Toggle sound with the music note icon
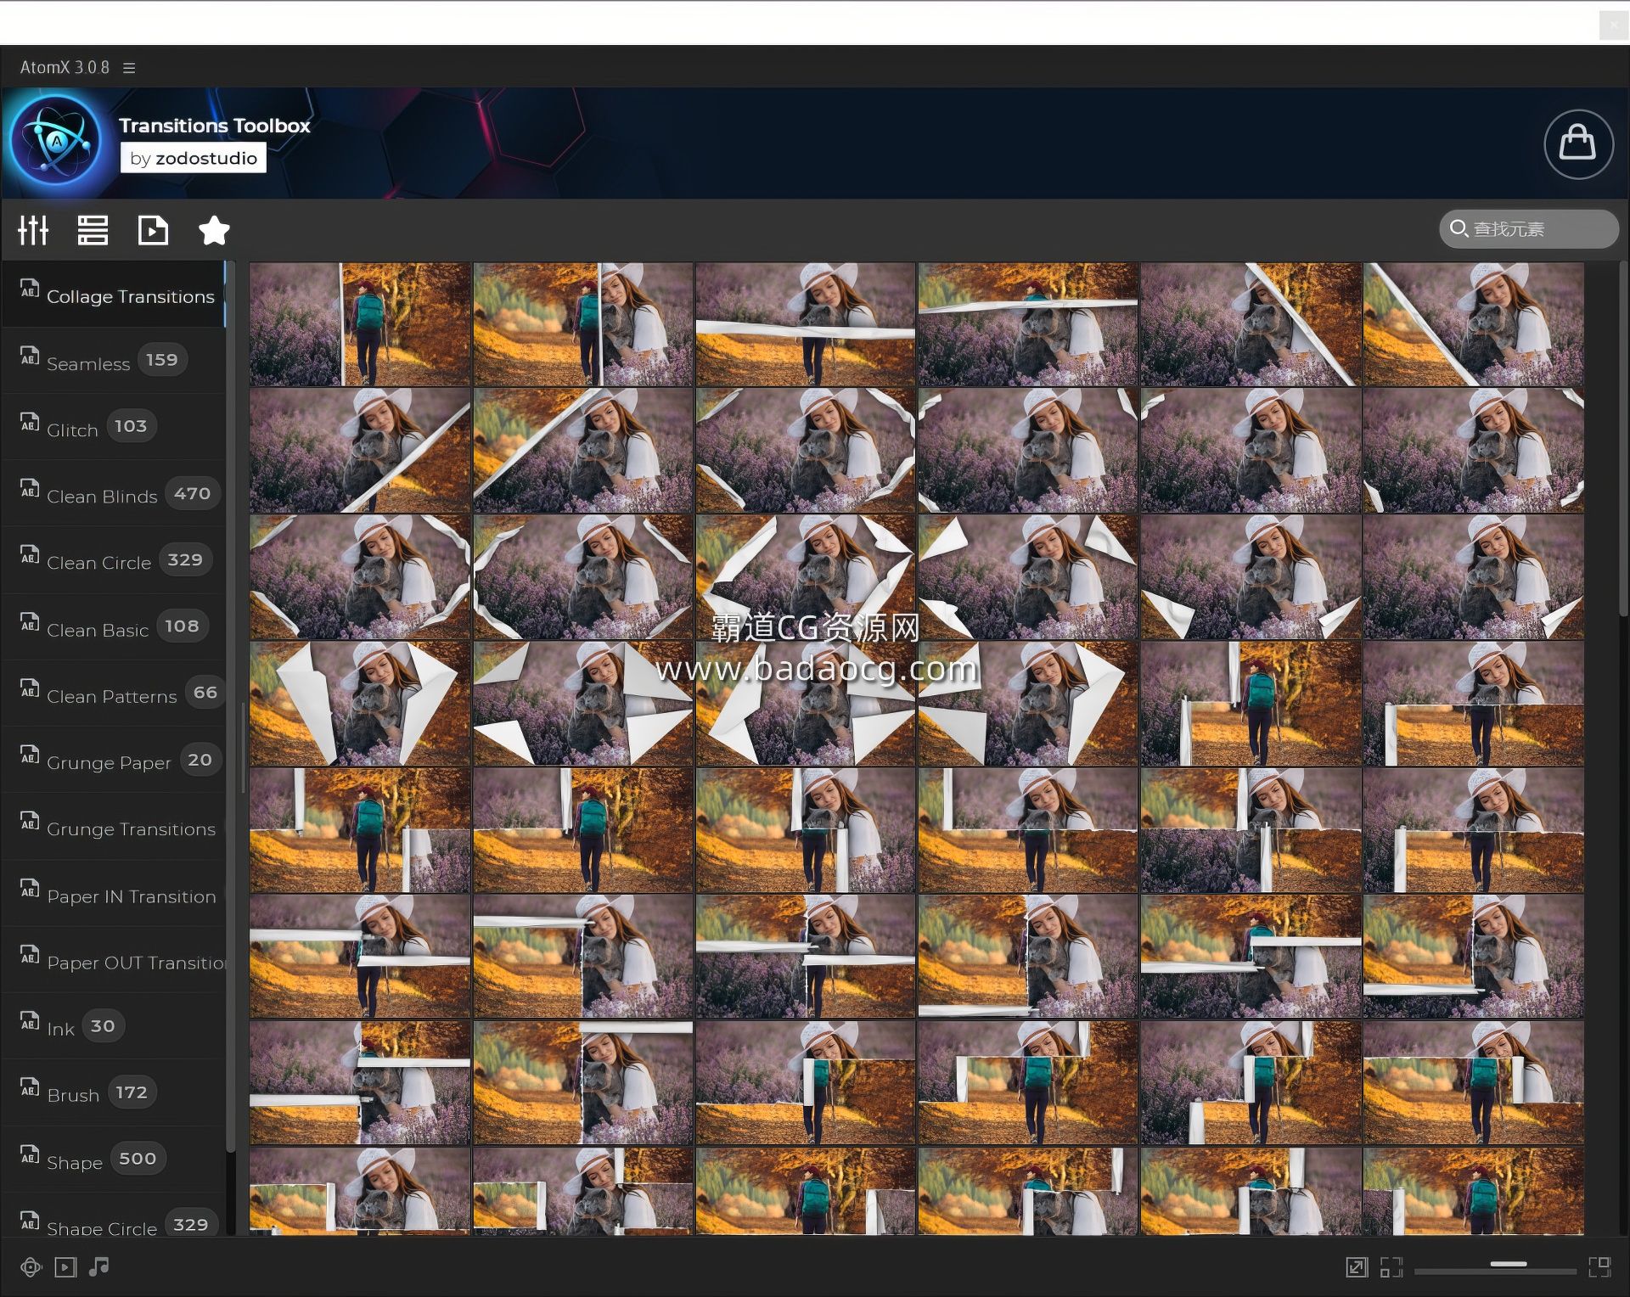The height and width of the screenshot is (1297, 1630). pos(99,1266)
